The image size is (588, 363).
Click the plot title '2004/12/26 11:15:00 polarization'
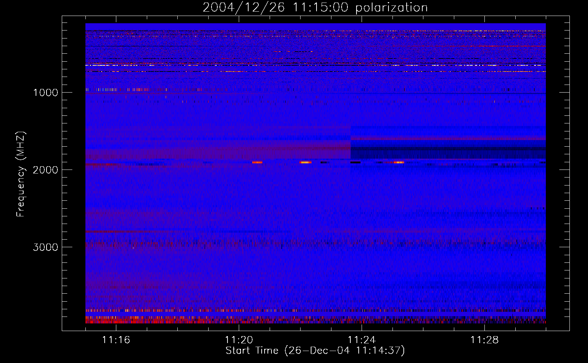(315, 8)
